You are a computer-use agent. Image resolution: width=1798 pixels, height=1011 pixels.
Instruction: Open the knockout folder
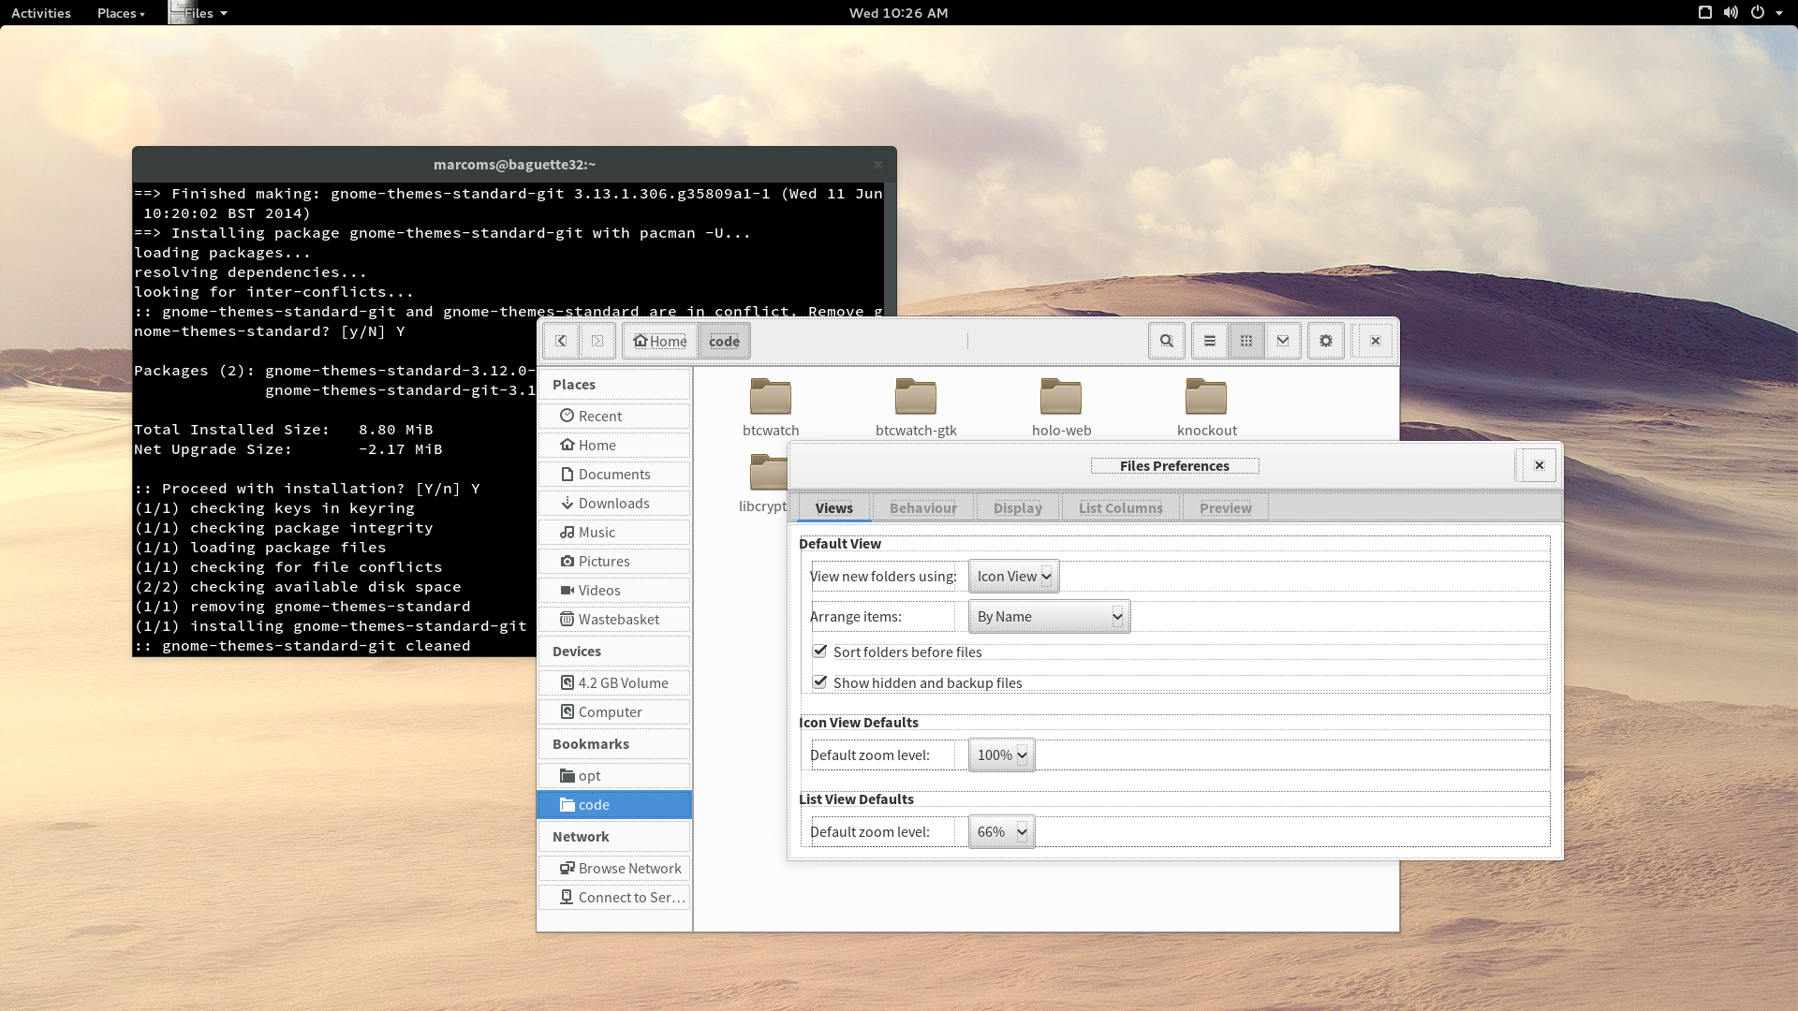pyautogui.click(x=1206, y=407)
